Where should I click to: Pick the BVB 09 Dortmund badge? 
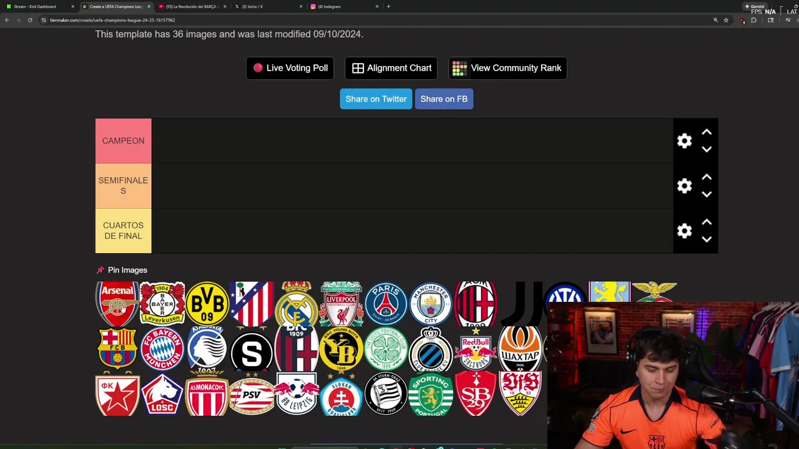(207, 304)
